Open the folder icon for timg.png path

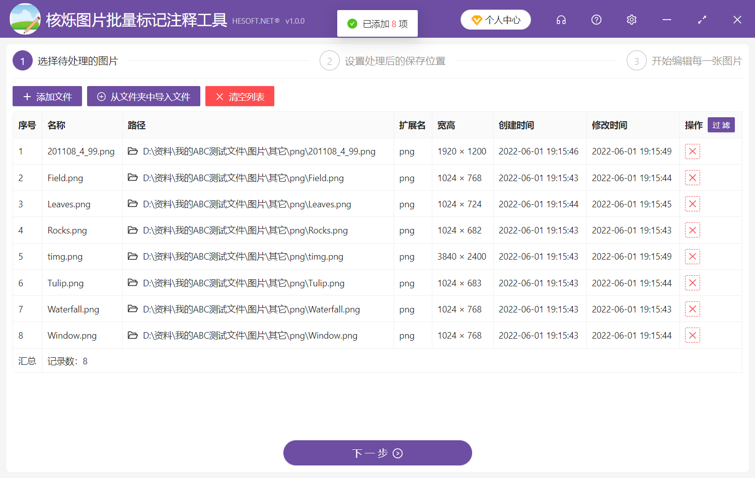pyautogui.click(x=132, y=256)
